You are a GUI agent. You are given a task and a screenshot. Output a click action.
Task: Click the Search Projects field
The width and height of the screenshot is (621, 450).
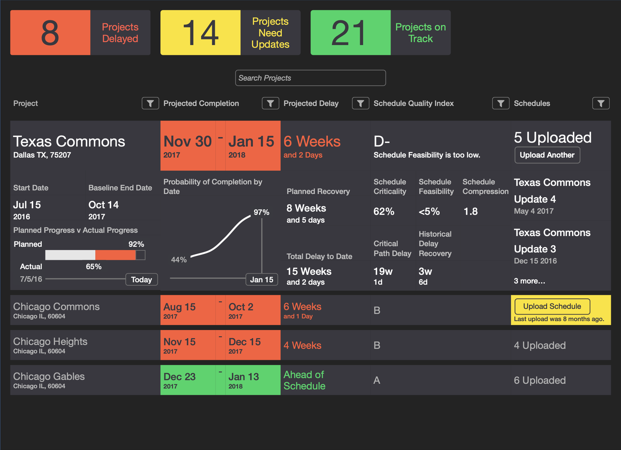[310, 78]
